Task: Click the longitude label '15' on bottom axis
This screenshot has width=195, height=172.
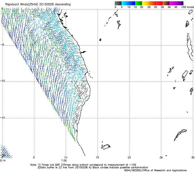Action: click(97, 157)
